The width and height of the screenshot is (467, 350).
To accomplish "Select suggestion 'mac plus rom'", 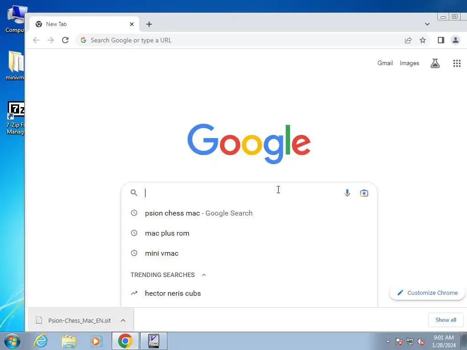I will pos(249,233).
